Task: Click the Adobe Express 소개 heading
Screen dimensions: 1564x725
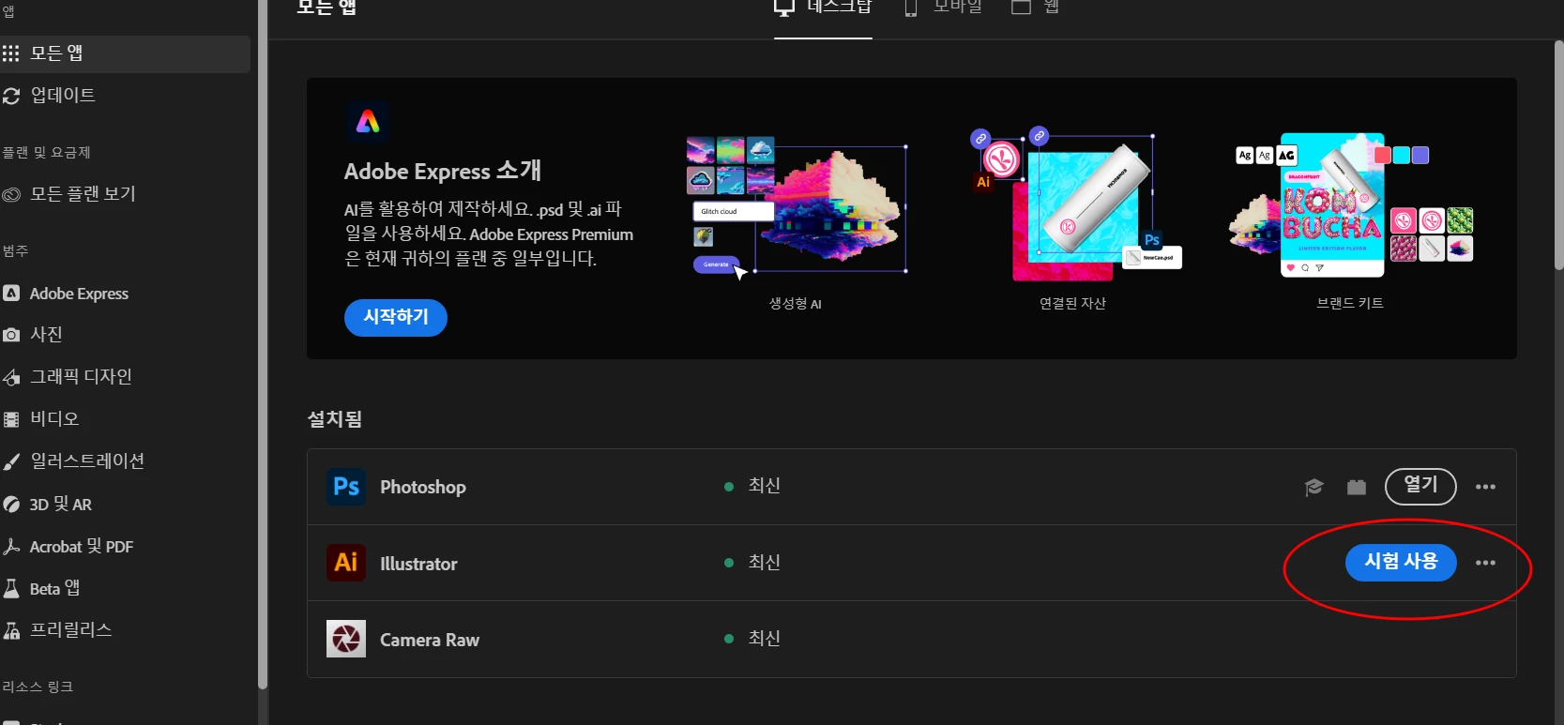Action: click(x=443, y=171)
